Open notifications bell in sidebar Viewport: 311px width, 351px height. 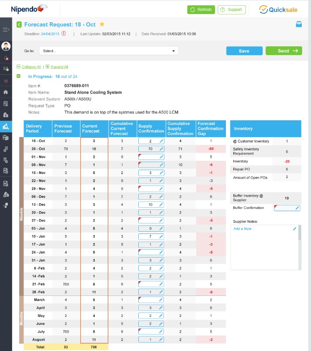tap(6, 58)
